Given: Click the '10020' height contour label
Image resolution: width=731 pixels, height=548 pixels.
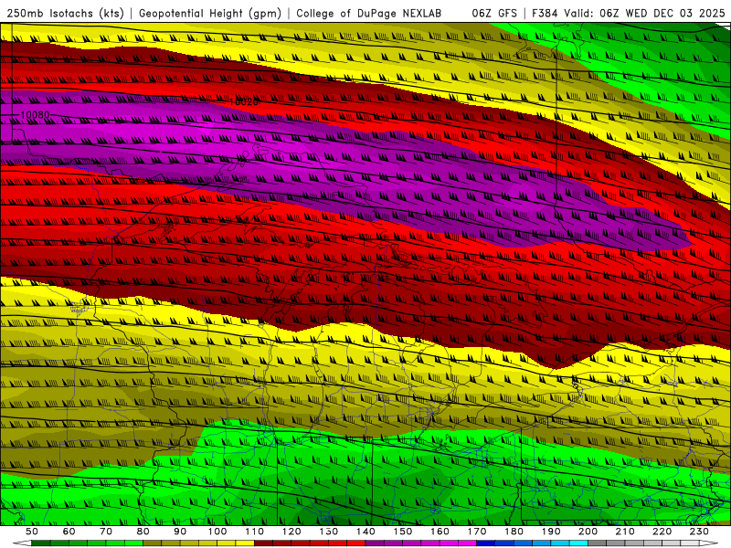Looking at the screenshot, I should click(243, 101).
